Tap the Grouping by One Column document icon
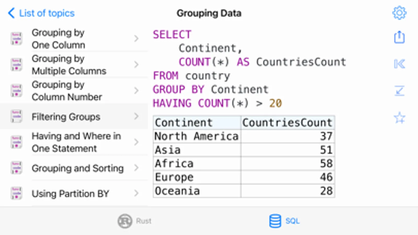The height and width of the screenshot is (235, 418). coord(16,39)
